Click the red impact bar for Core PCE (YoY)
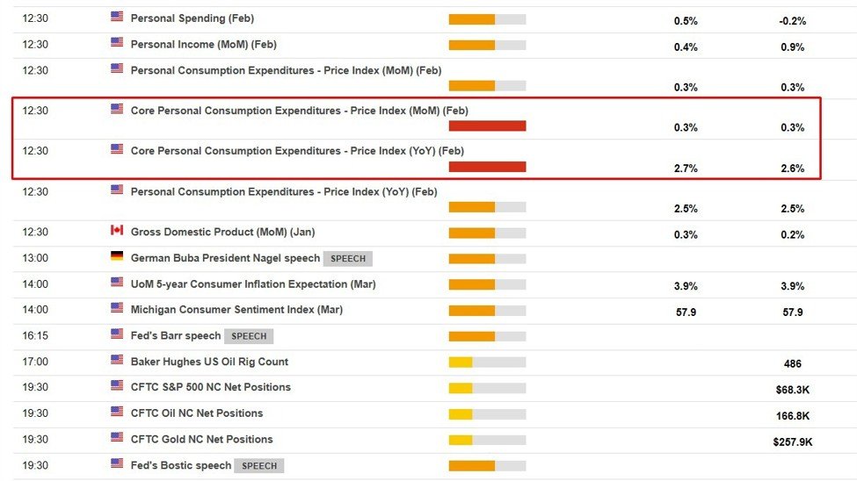 tap(487, 167)
